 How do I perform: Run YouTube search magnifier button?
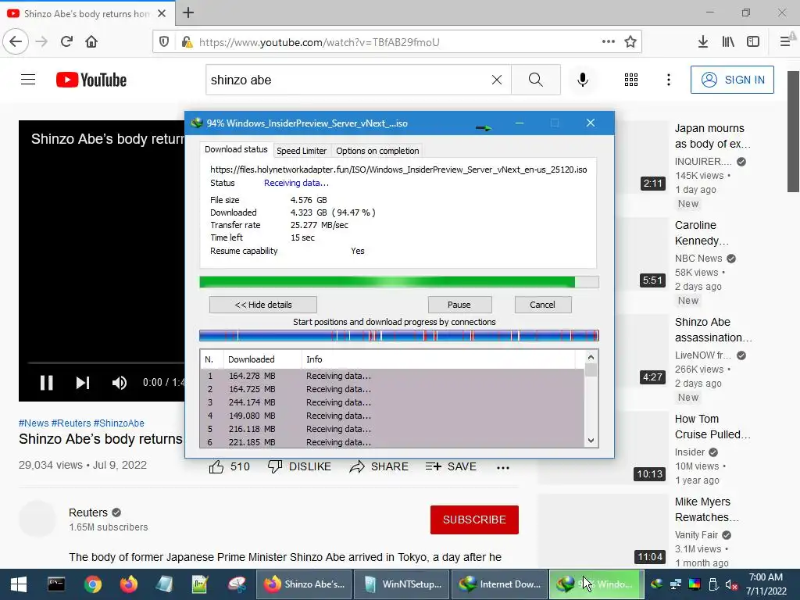tap(536, 80)
